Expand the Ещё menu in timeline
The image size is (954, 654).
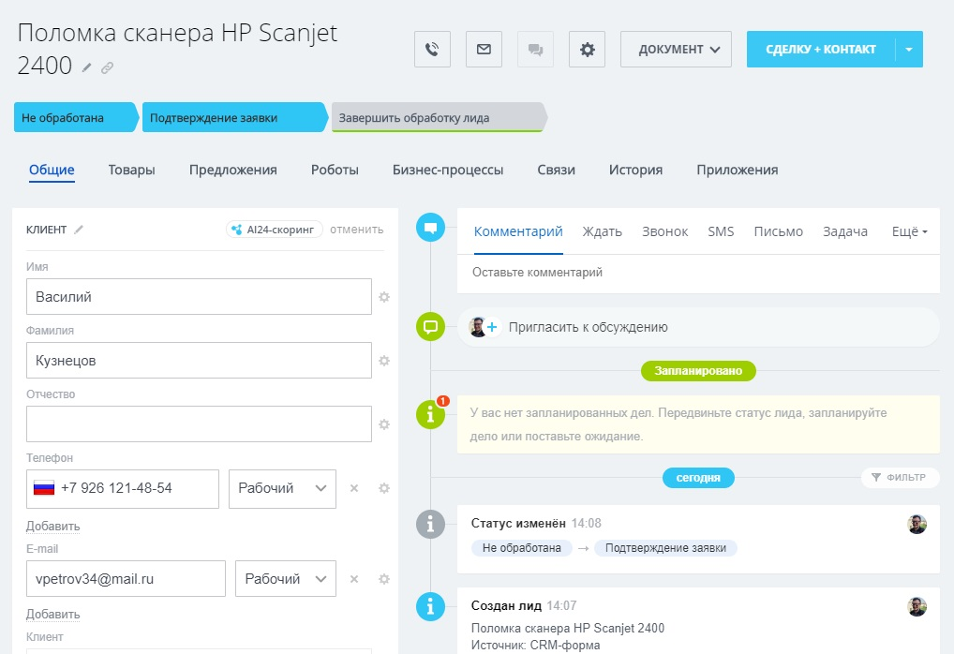point(910,231)
